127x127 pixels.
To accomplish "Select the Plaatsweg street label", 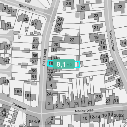I will point(44,57).
